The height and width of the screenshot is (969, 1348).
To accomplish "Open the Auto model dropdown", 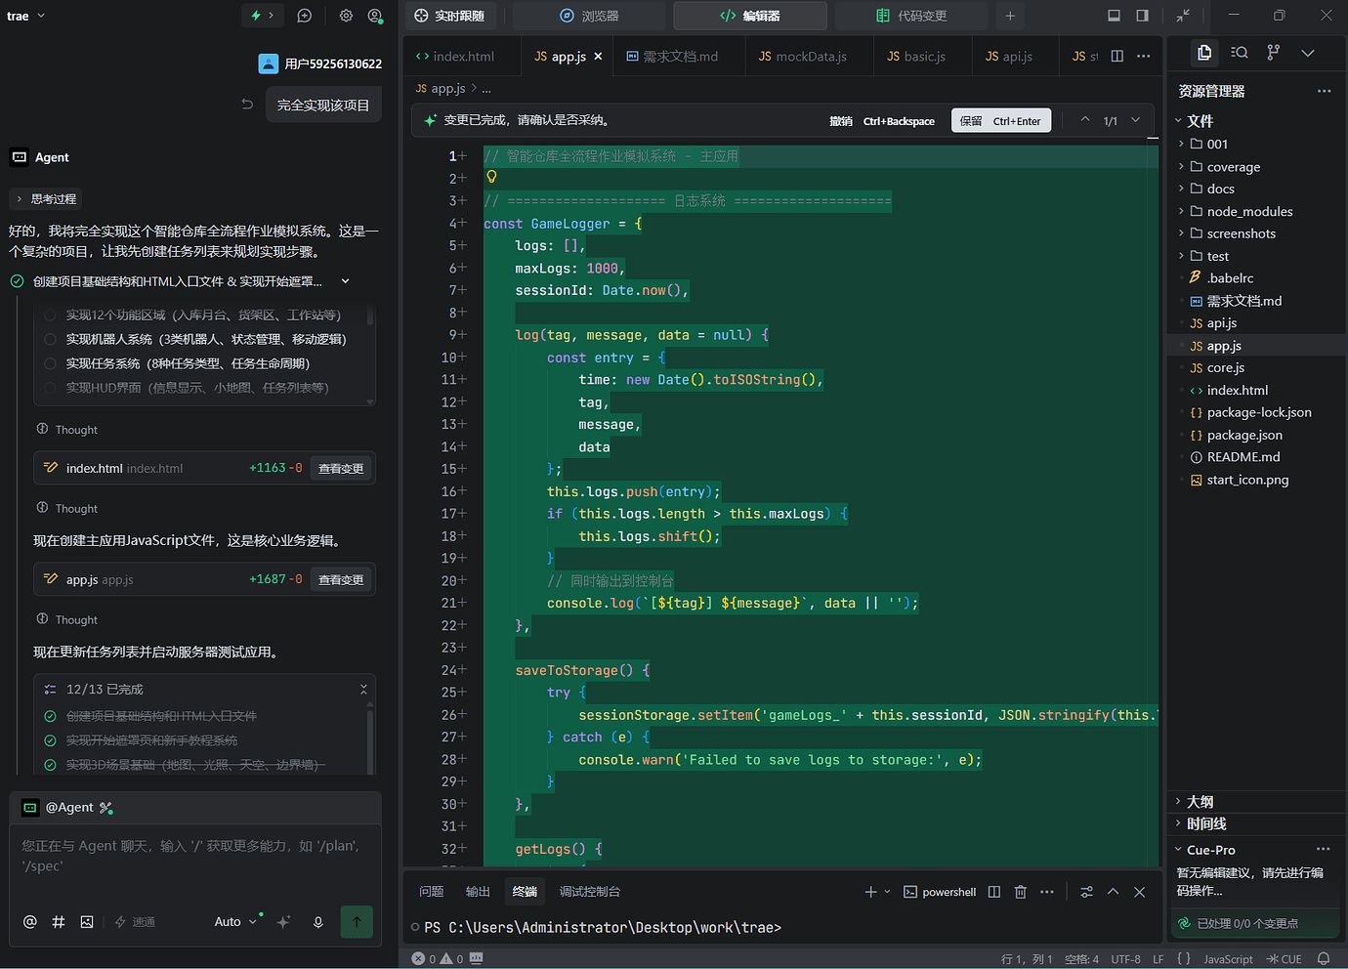I will point(235,921).
